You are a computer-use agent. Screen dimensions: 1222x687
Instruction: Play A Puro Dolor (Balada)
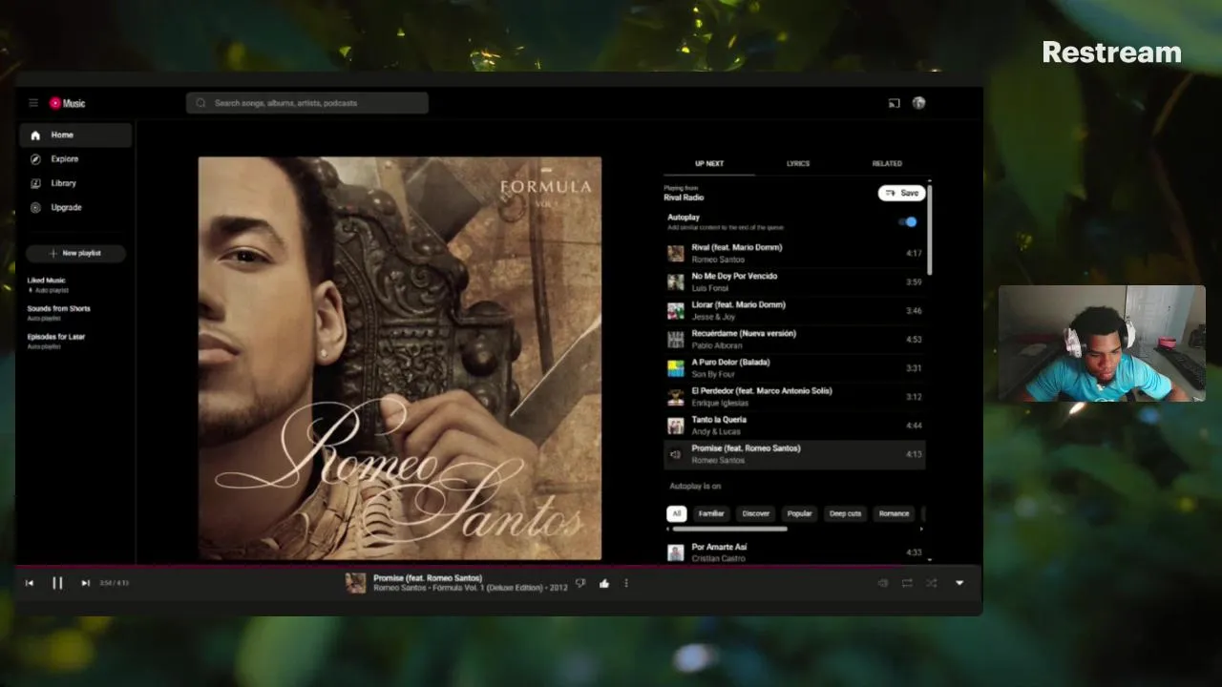[x=794, y=367]
